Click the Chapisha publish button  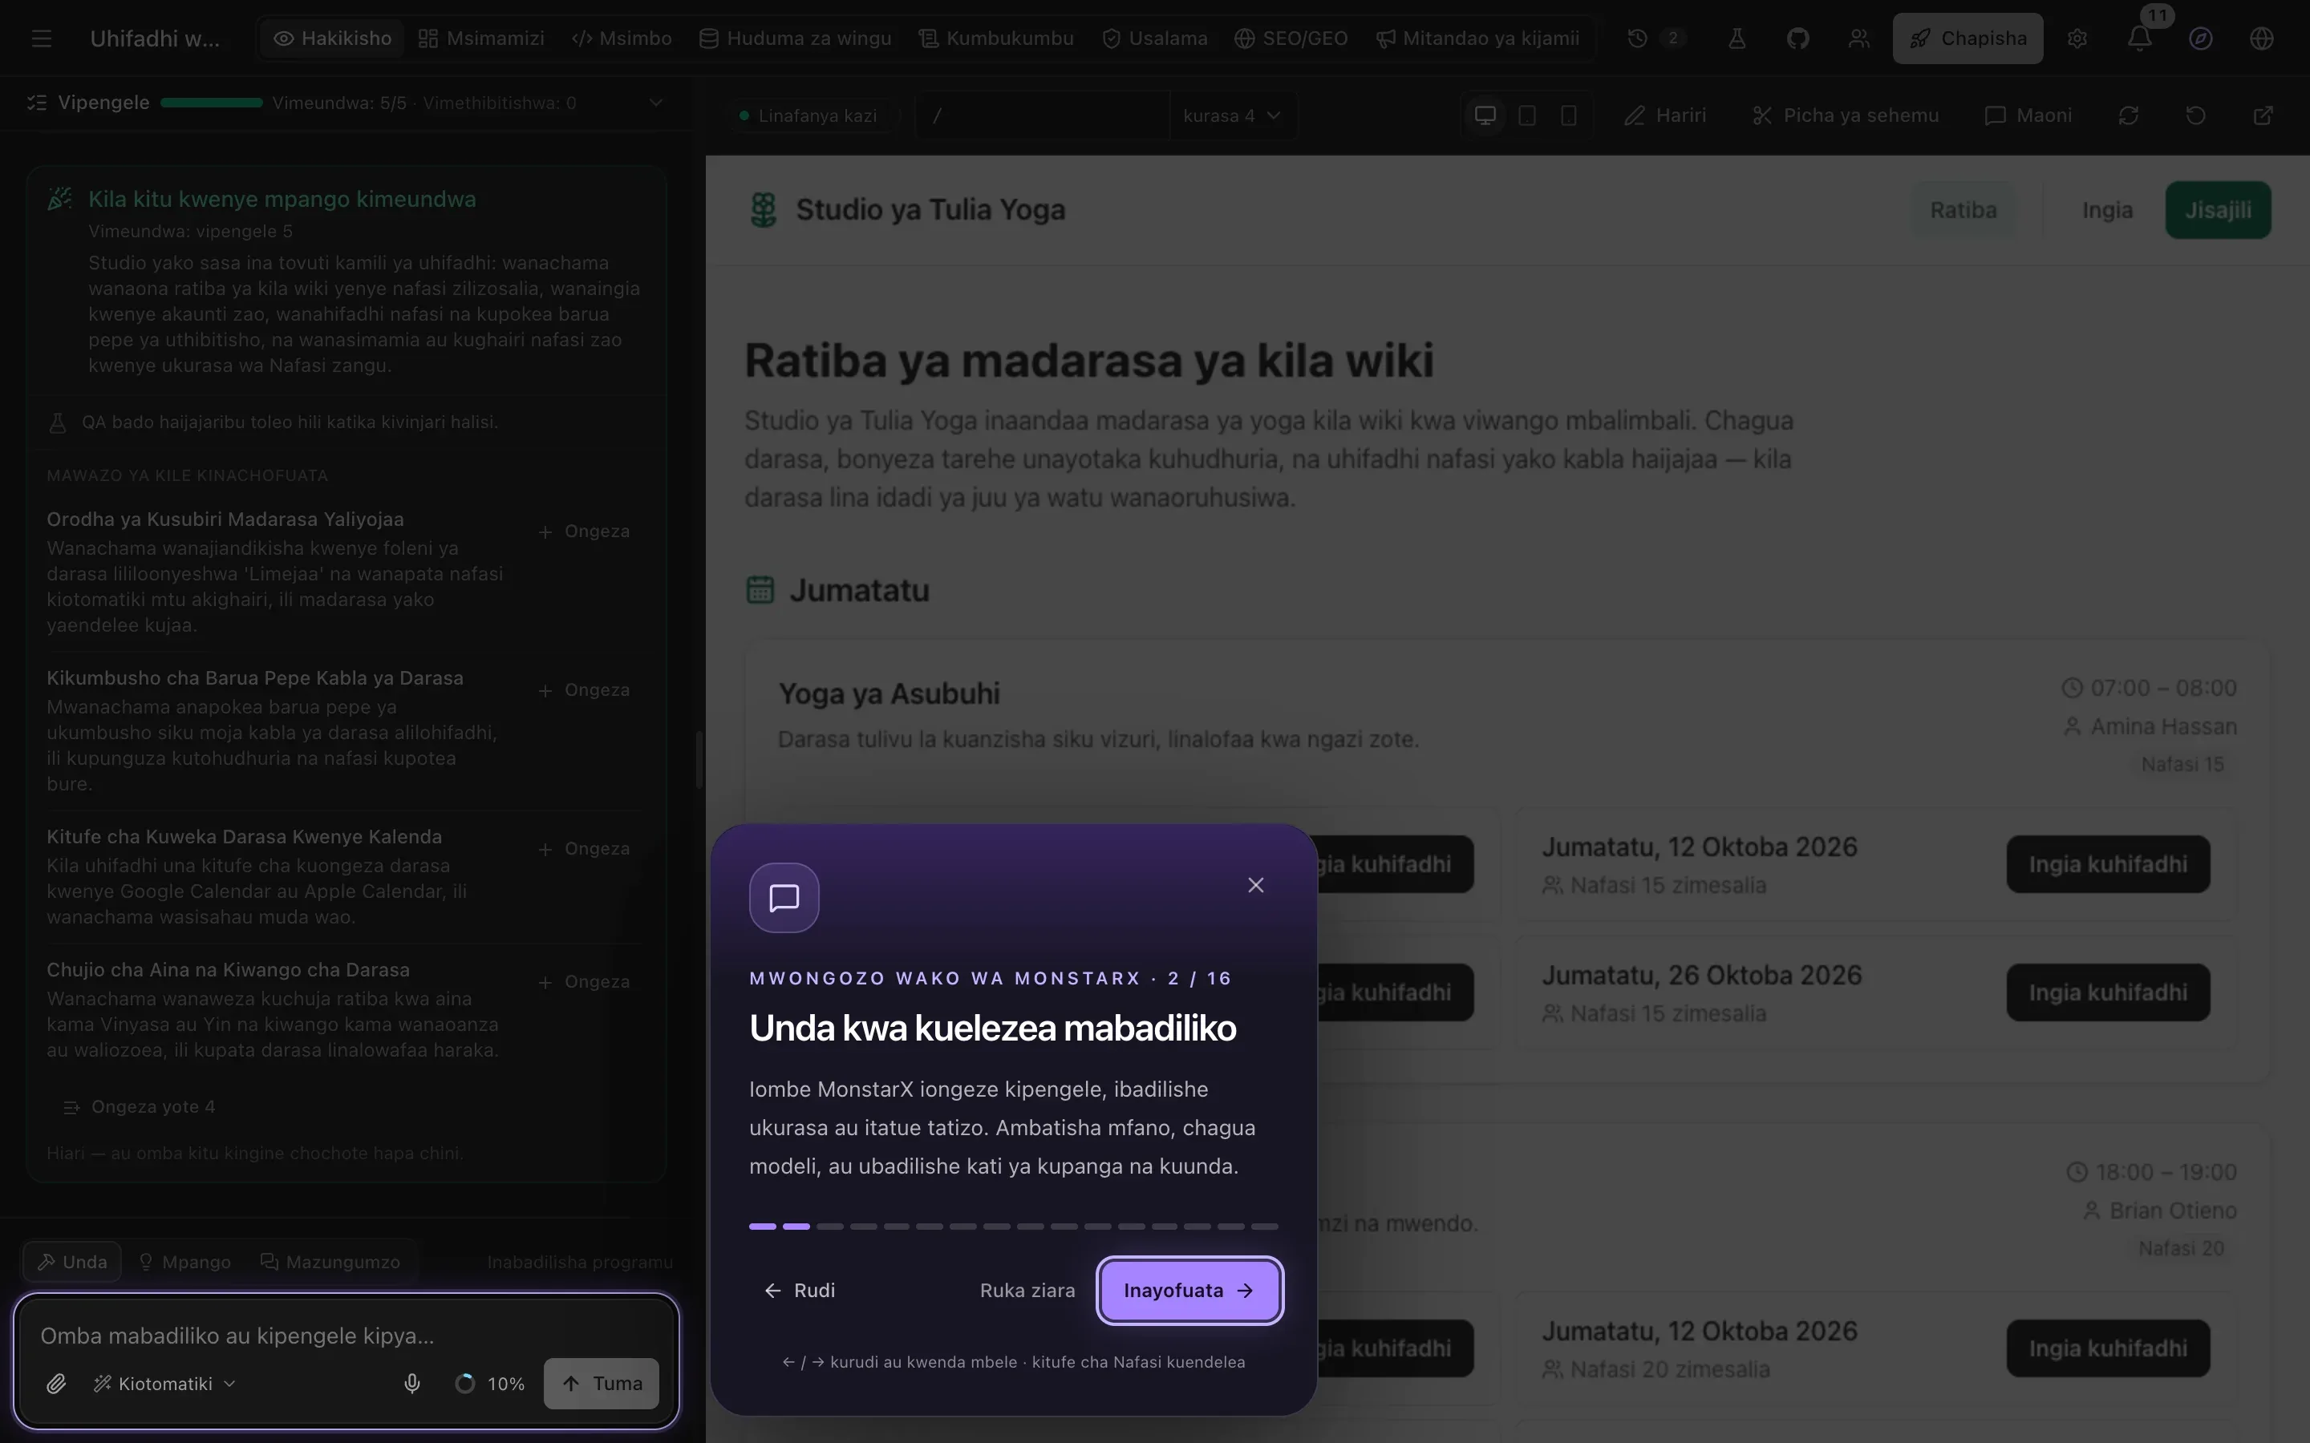[x=1968, y=38]
